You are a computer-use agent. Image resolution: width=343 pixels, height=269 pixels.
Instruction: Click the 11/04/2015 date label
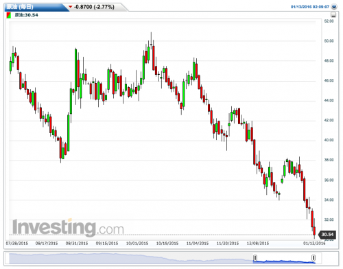tap(198, 244)
